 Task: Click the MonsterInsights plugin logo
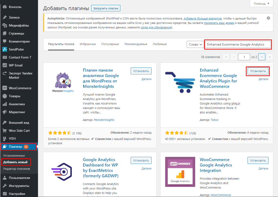63,82
